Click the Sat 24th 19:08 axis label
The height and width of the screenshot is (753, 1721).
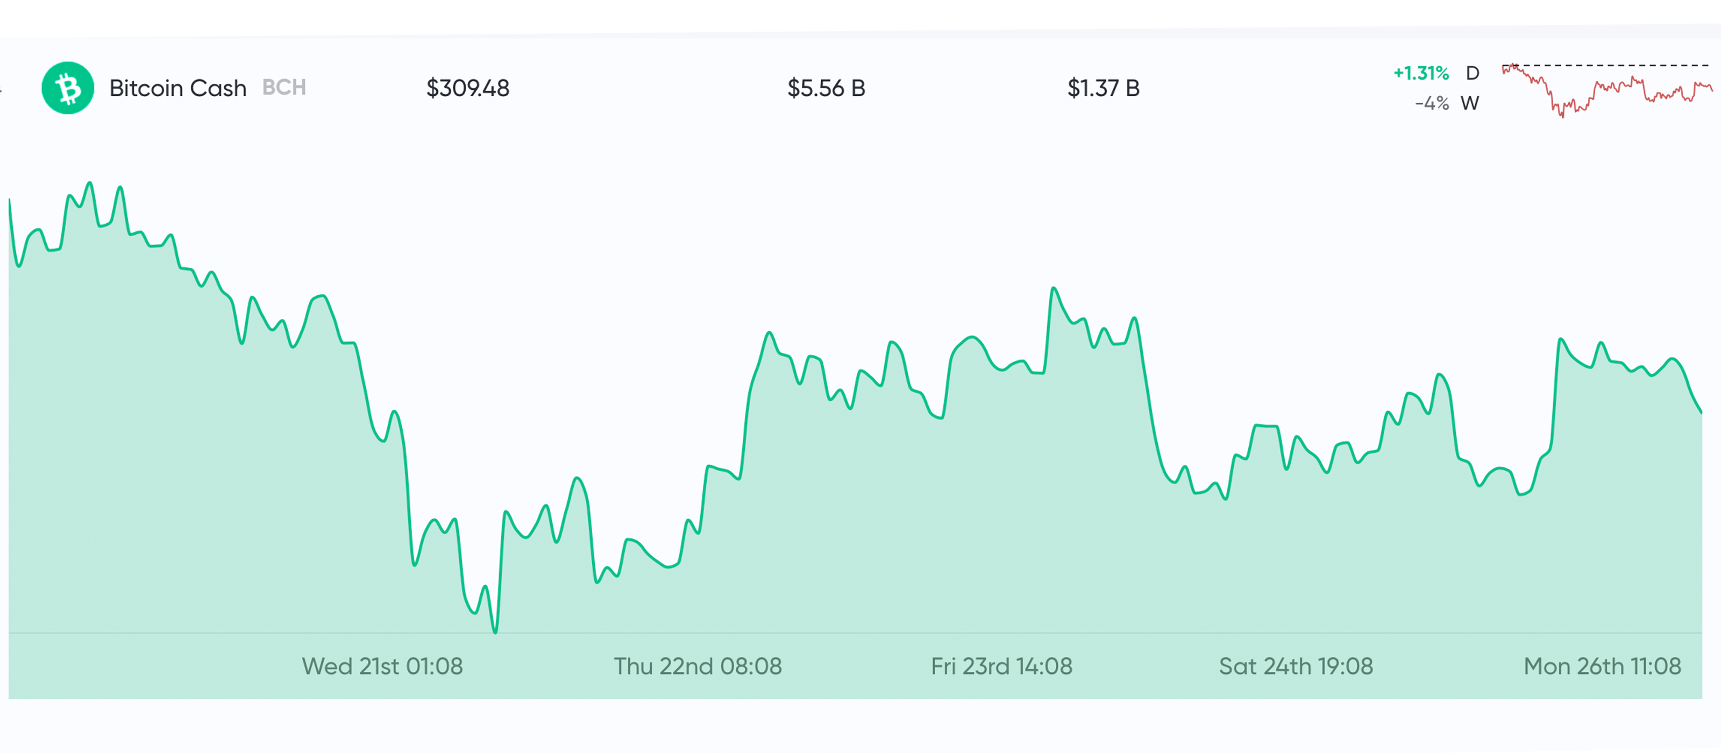click(1296, 666)
